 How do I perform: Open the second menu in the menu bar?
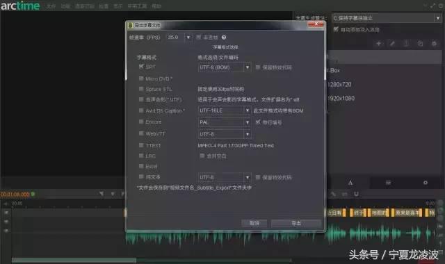pyautogui.click(x=65, y=6)
